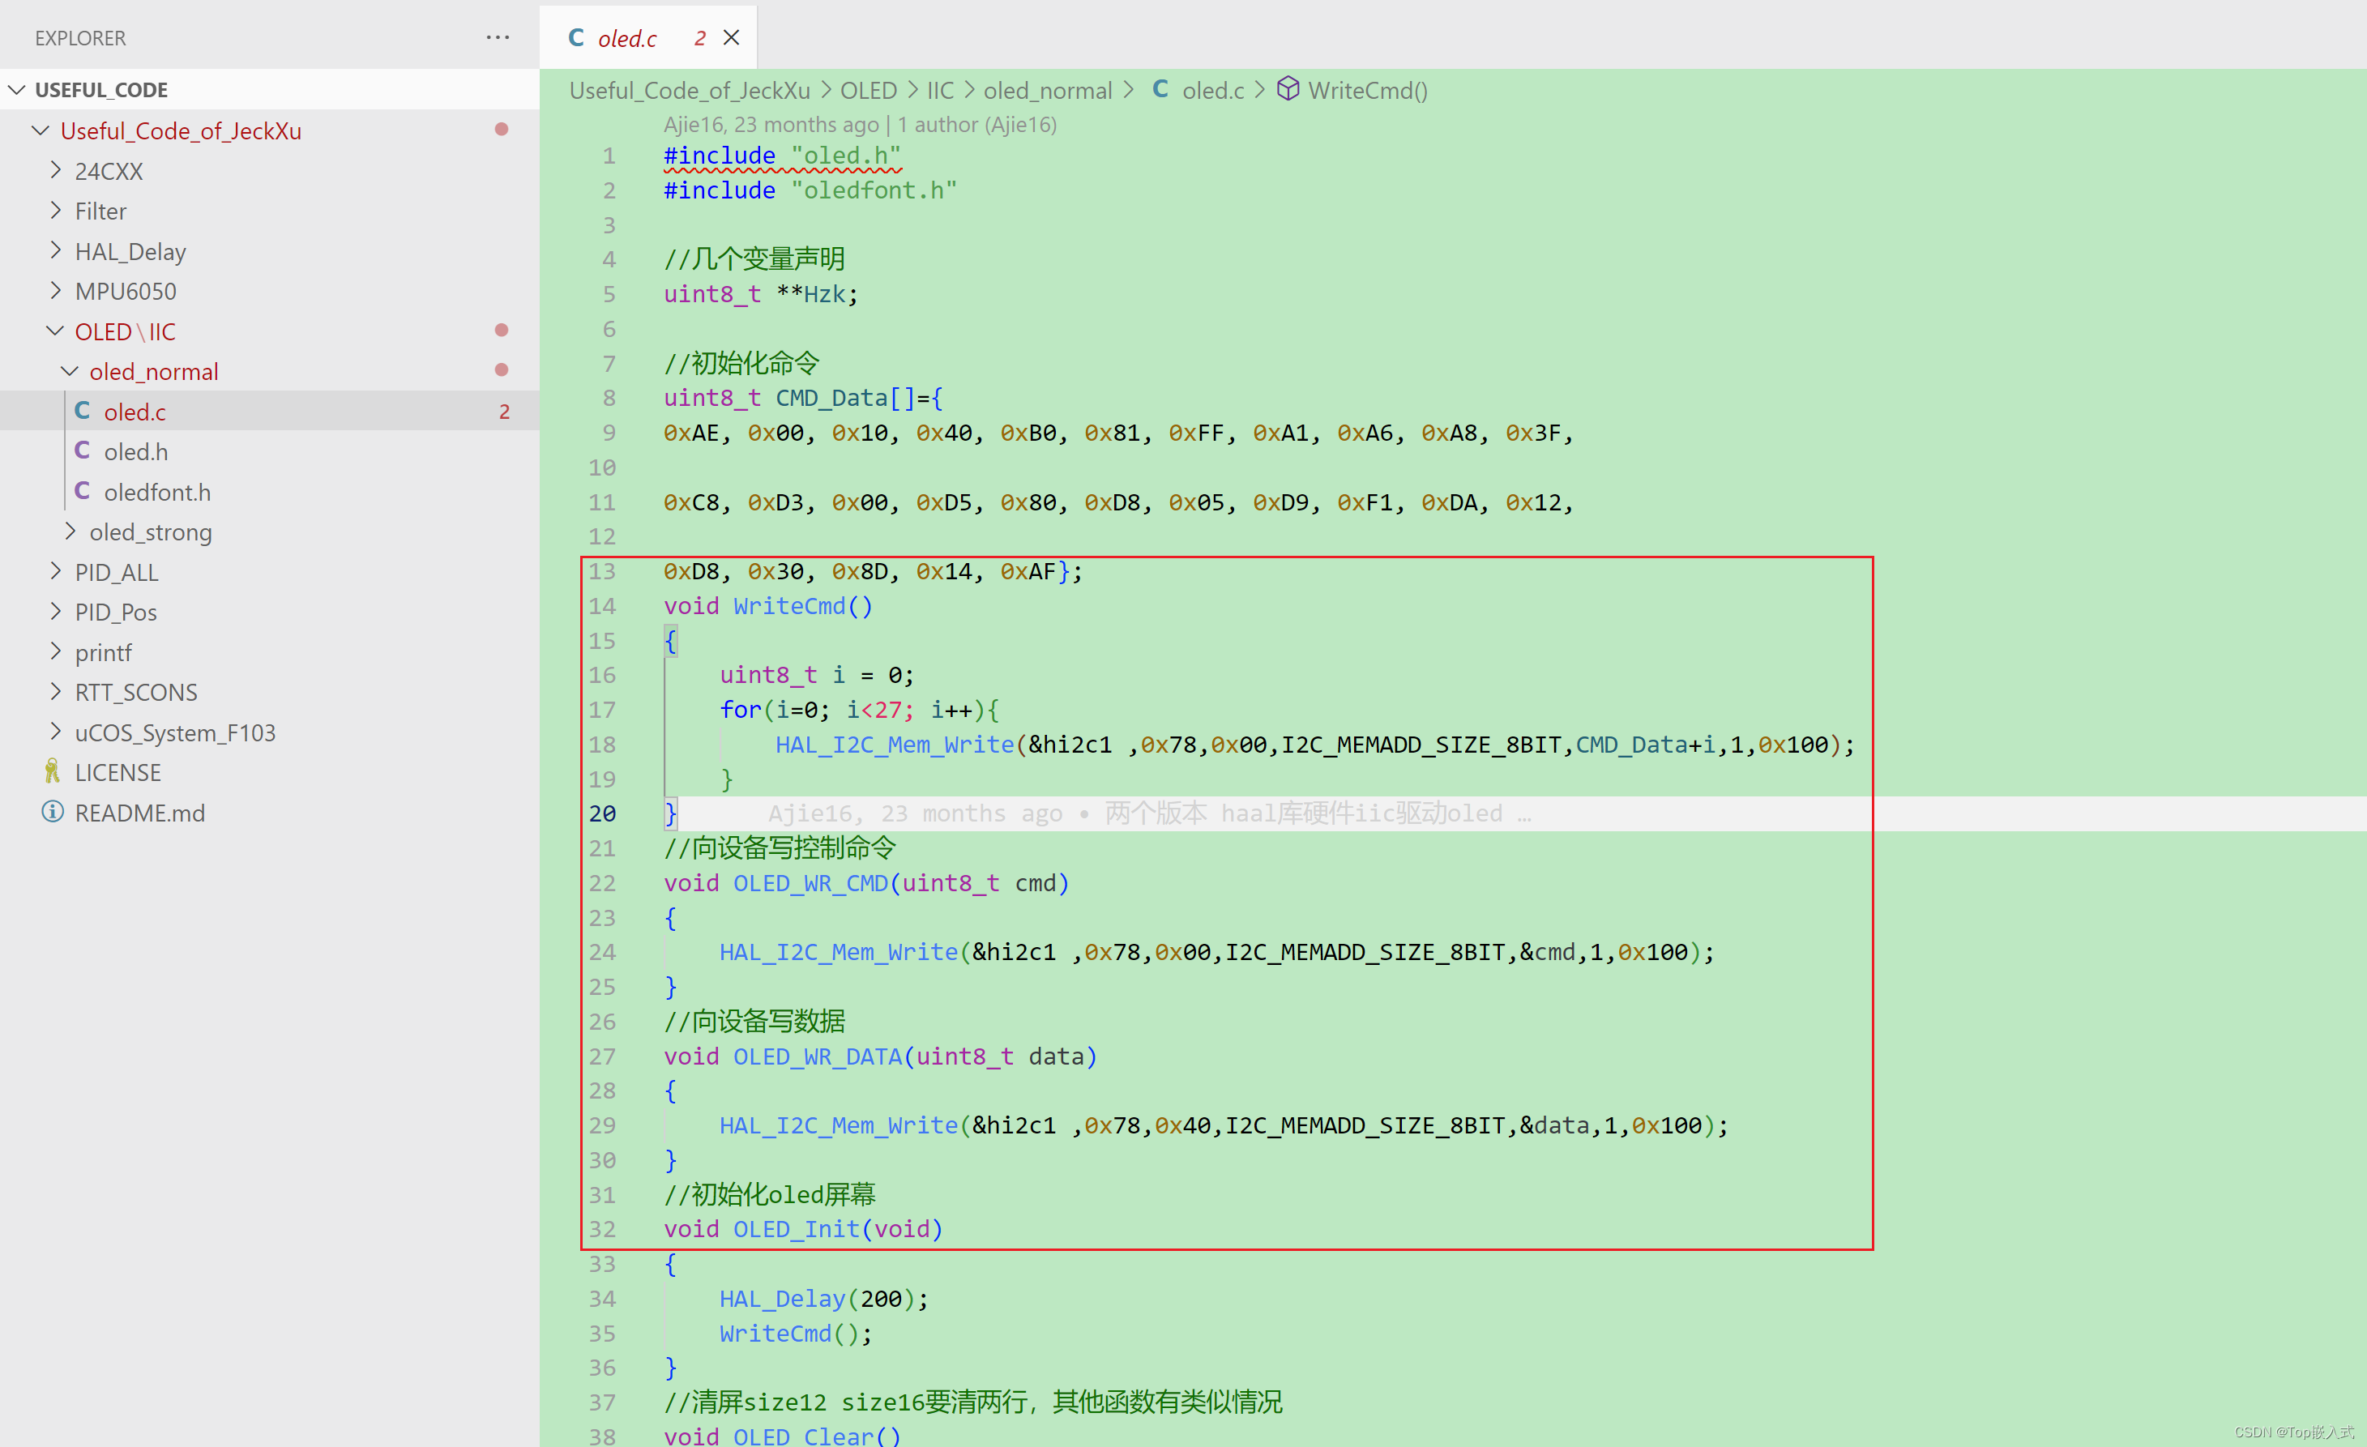Screen dimensions: 2367x1447
Task: Expand the oled_strong folder
Action: coord(150,532)
